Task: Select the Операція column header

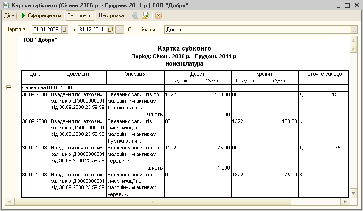Action: click(135, 77)
